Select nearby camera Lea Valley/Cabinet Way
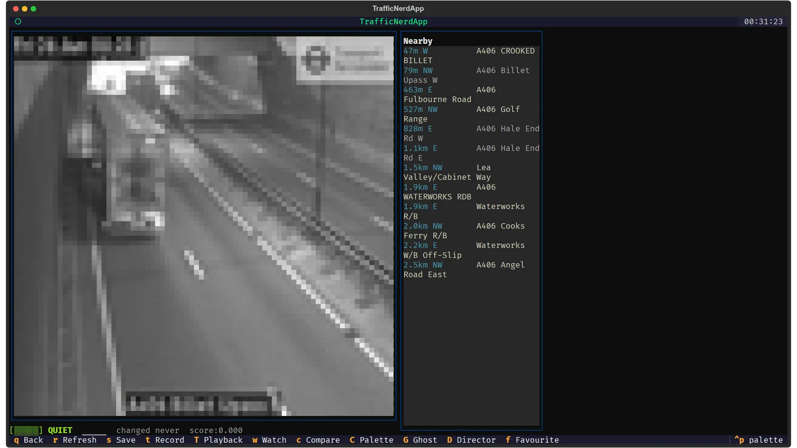The image size is (797, 448). click(x=471, y=172)
